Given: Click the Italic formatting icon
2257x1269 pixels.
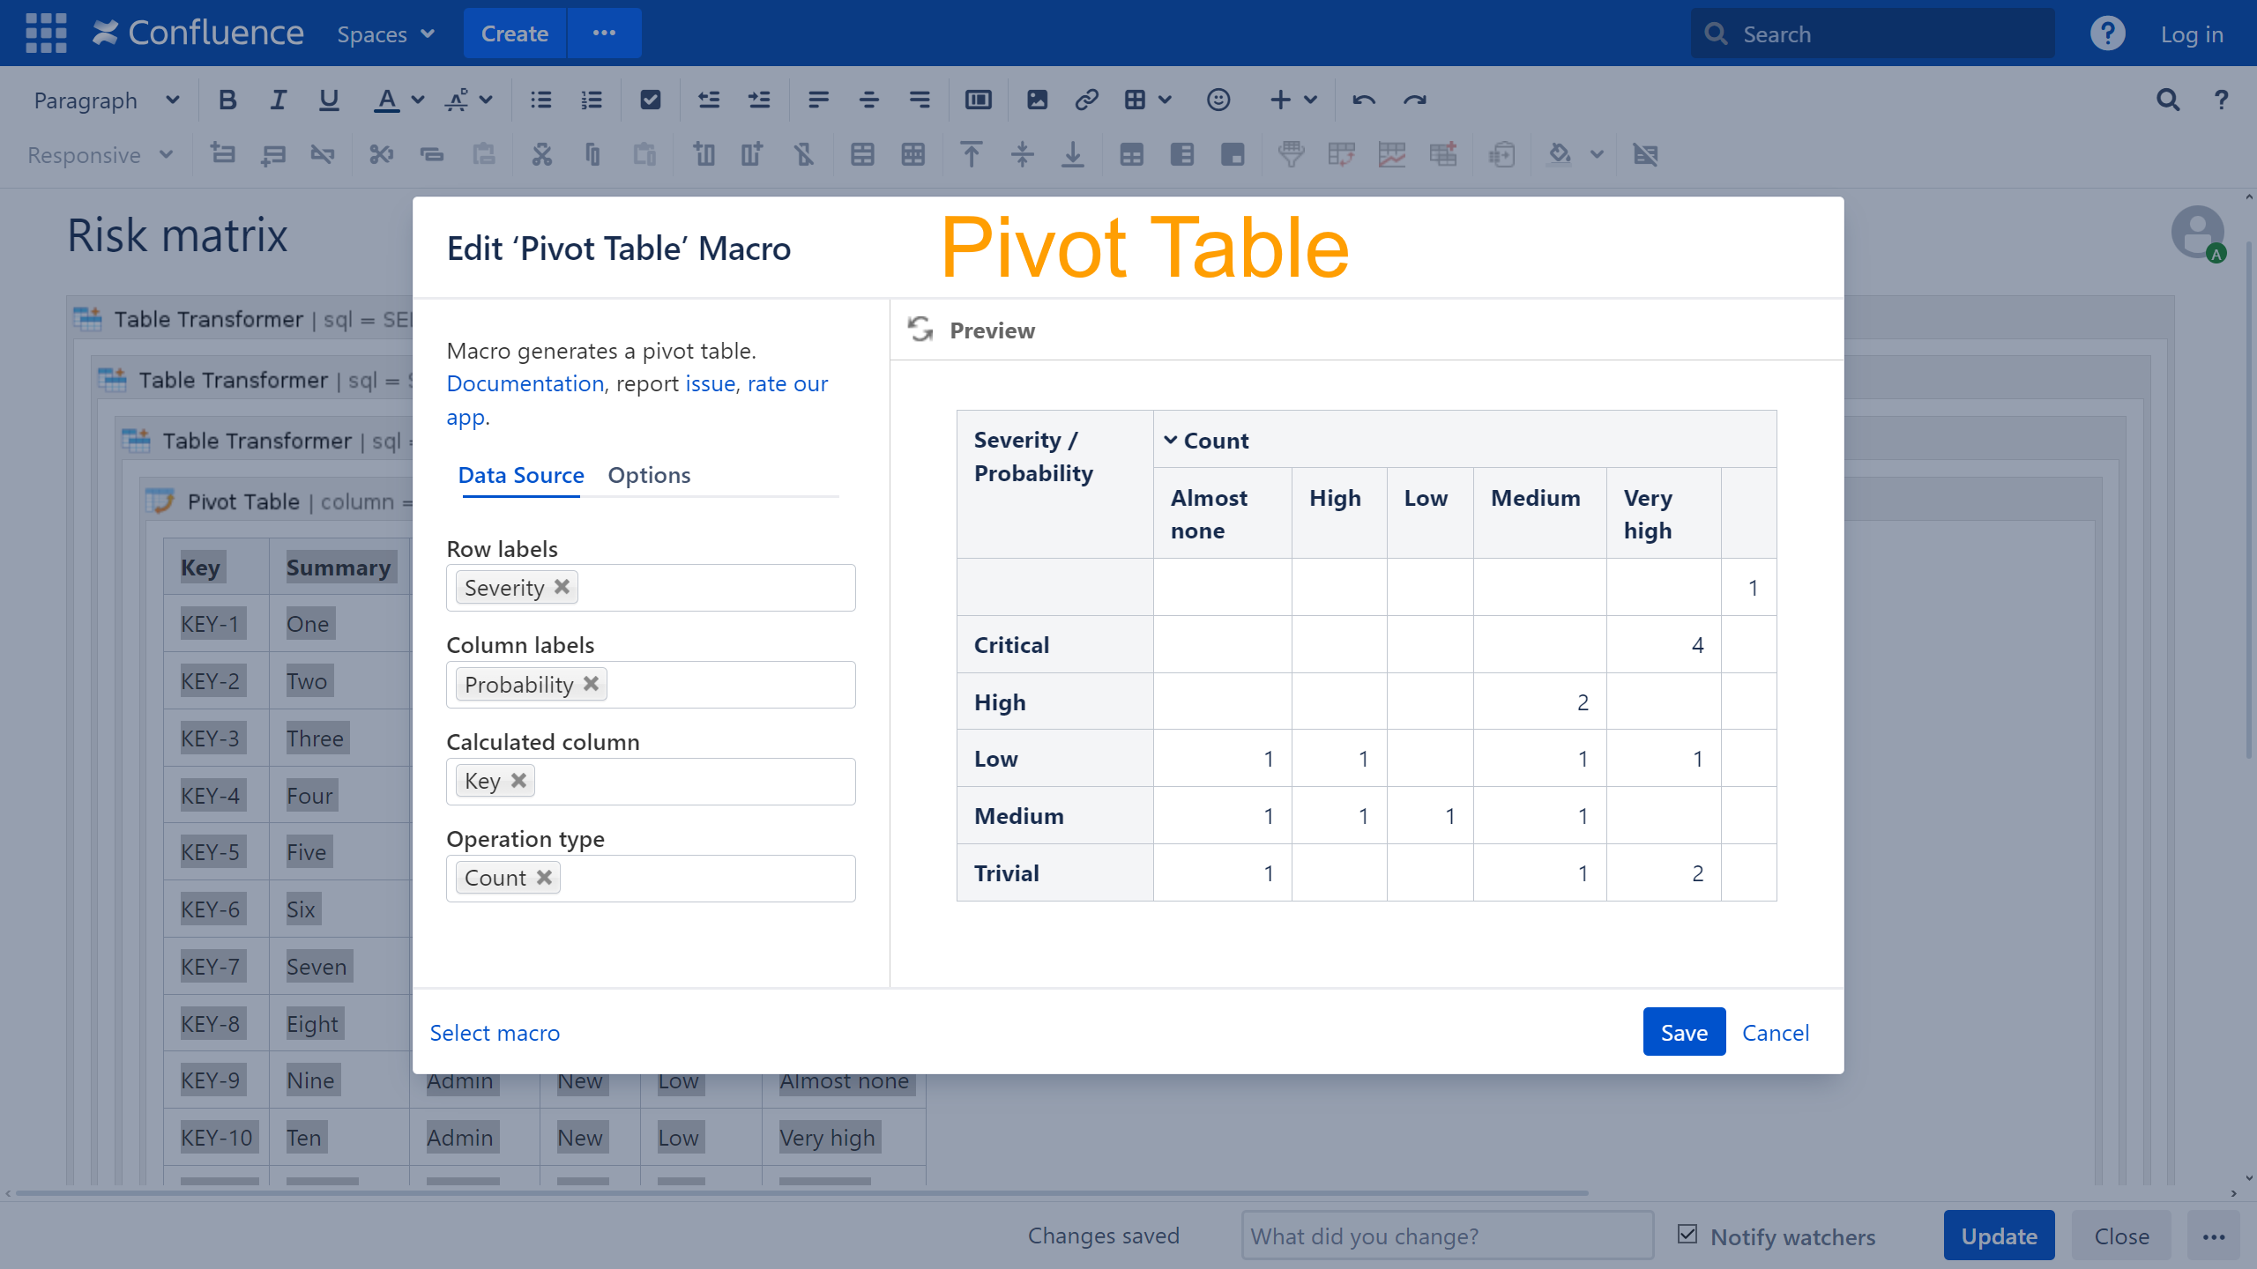Looking at the screenshot, I should click(x=278, y=100).
